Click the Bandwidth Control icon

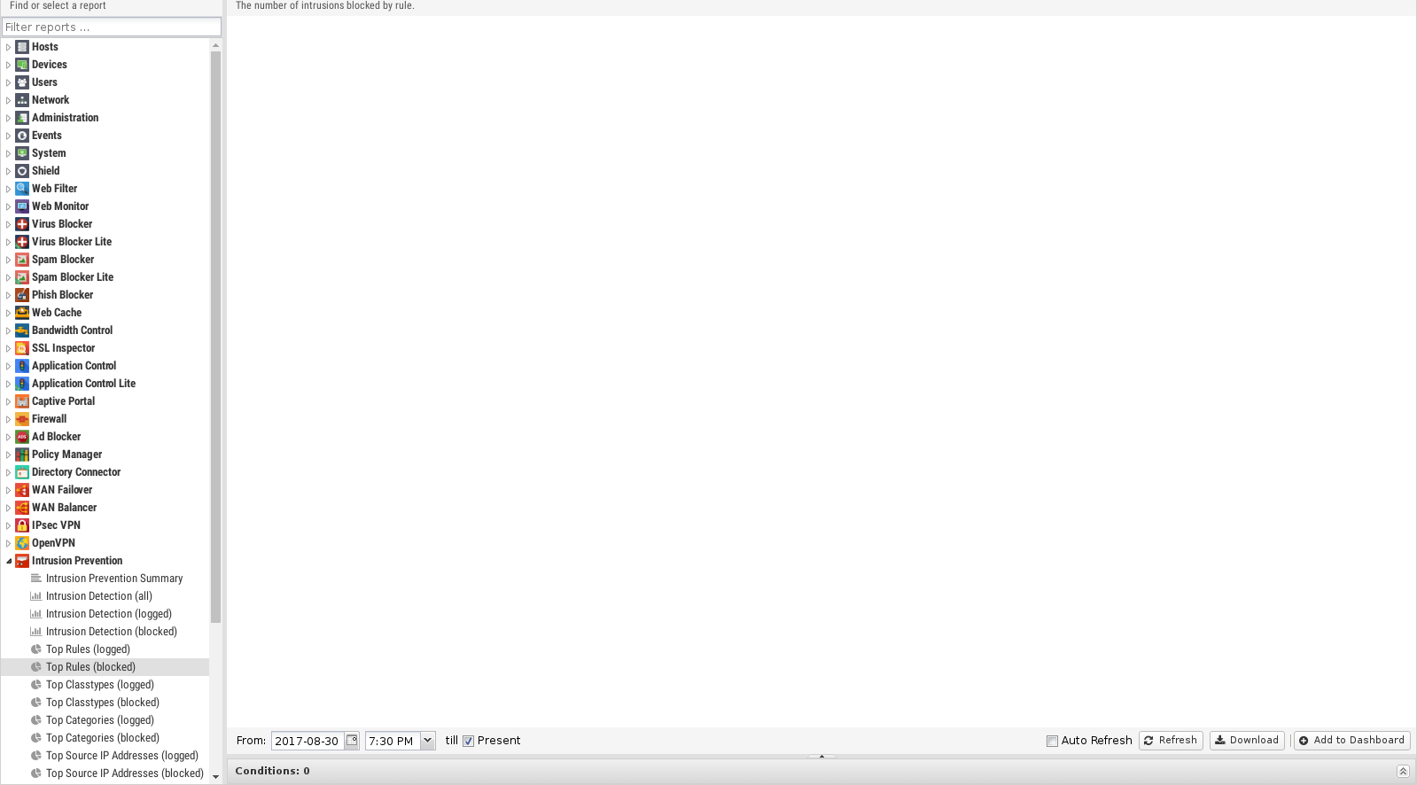pyautogui.click(x=22, y=330)
